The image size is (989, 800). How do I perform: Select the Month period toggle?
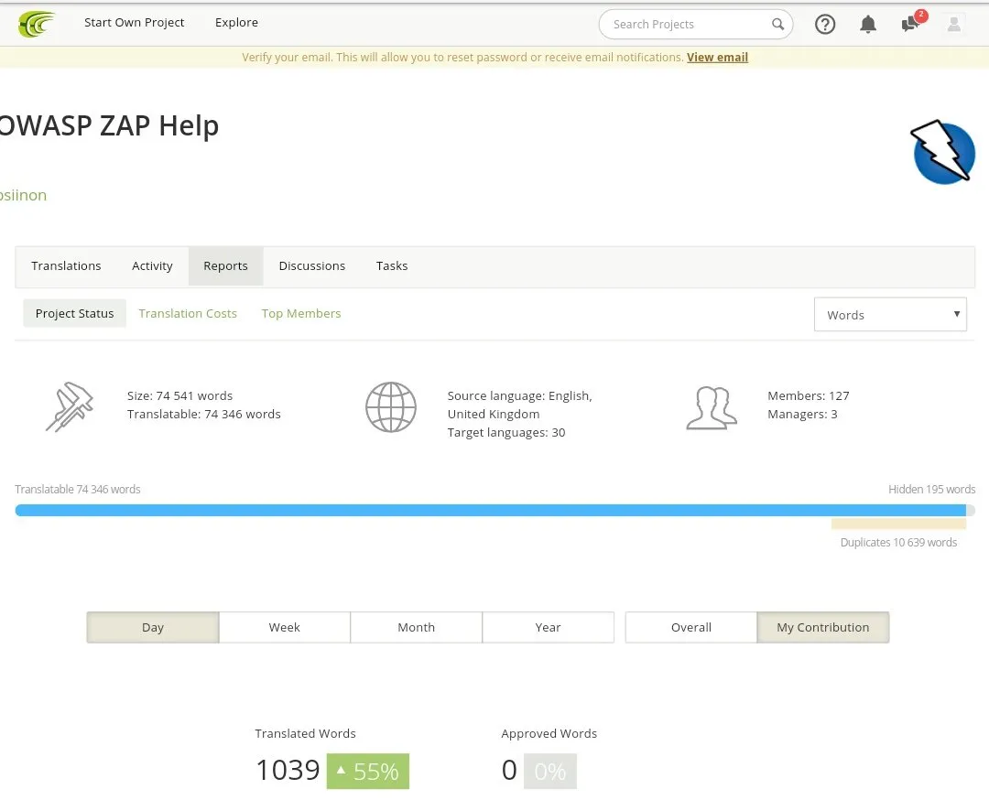point(417,627)
